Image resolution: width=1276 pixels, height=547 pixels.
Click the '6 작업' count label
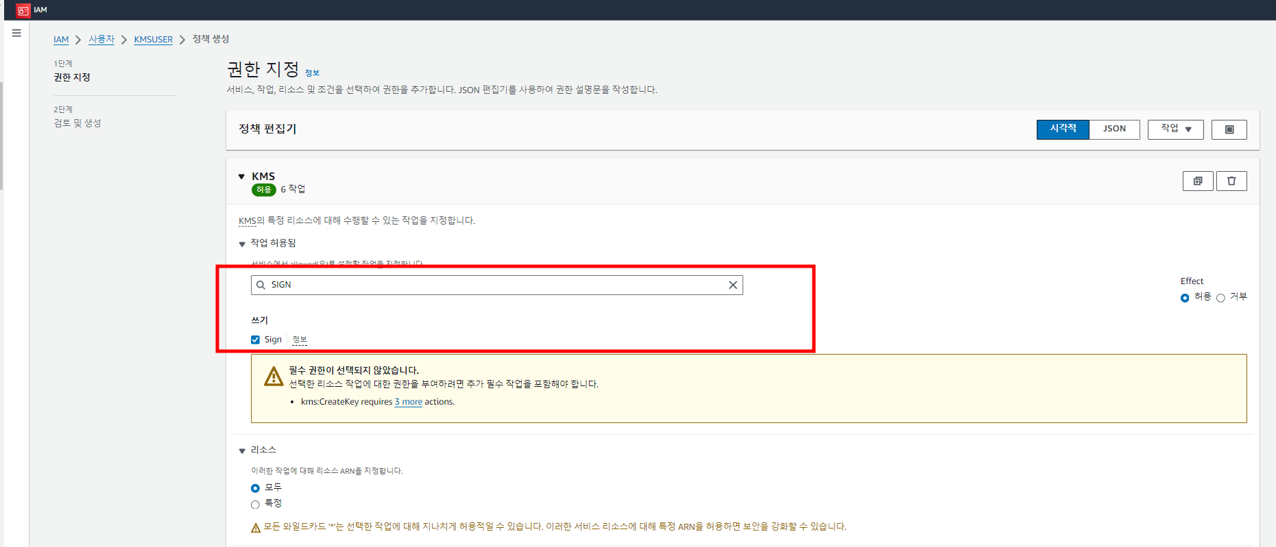pos(293,189)
